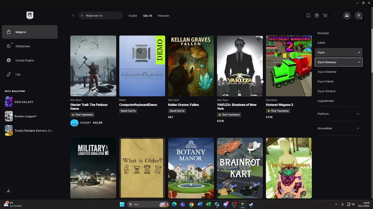The width and height of the screenshot is (373, 209).
Task: Expand the Abonelikler filter section
Action: point(339,128)
